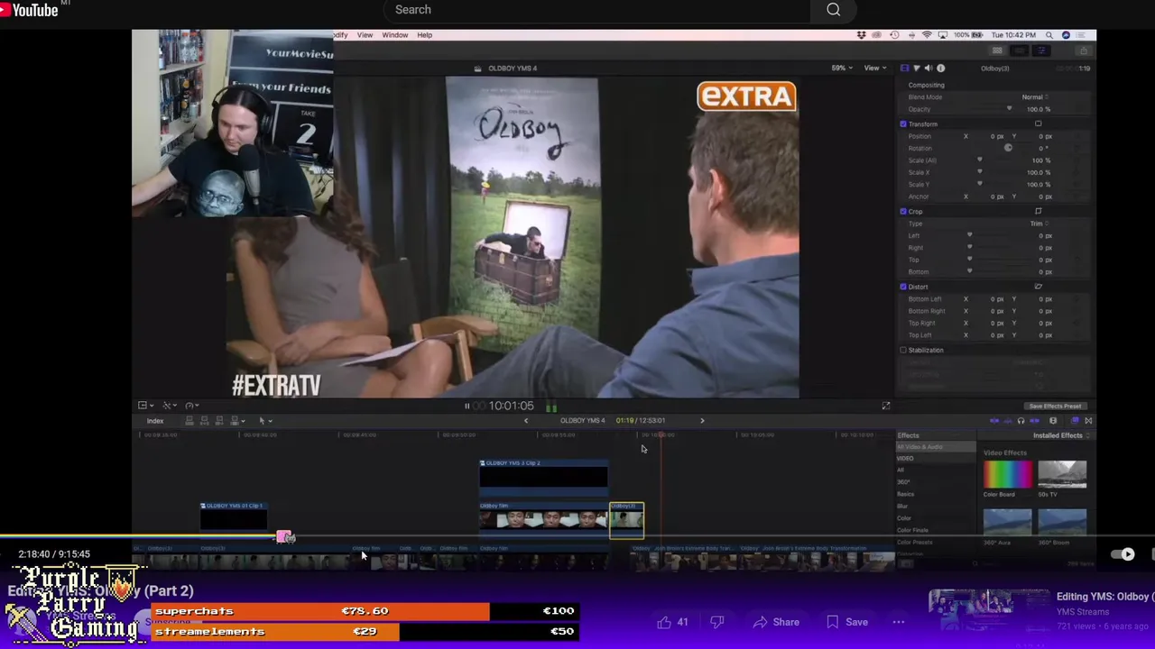Screen dimensions: 1155x649
Task: Open the more actions ellipsis menu
Action: pyautogui.click(x=899, y=622)
